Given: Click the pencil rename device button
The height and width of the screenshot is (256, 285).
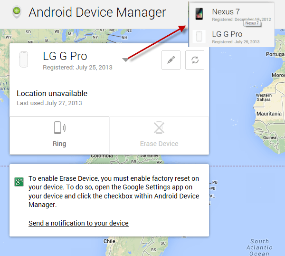Looking at the screenshot, I should pos(171,60).
